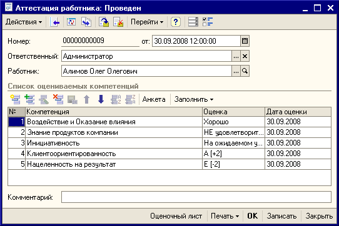339x226 pixels.
Task: Click the Записать button
Action: click(x=281, y=216)
